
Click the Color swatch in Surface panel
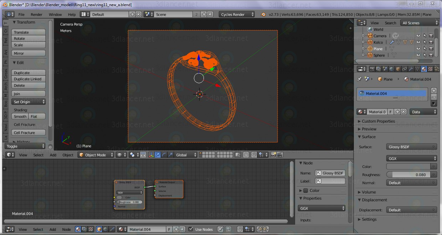click(408, 167)
